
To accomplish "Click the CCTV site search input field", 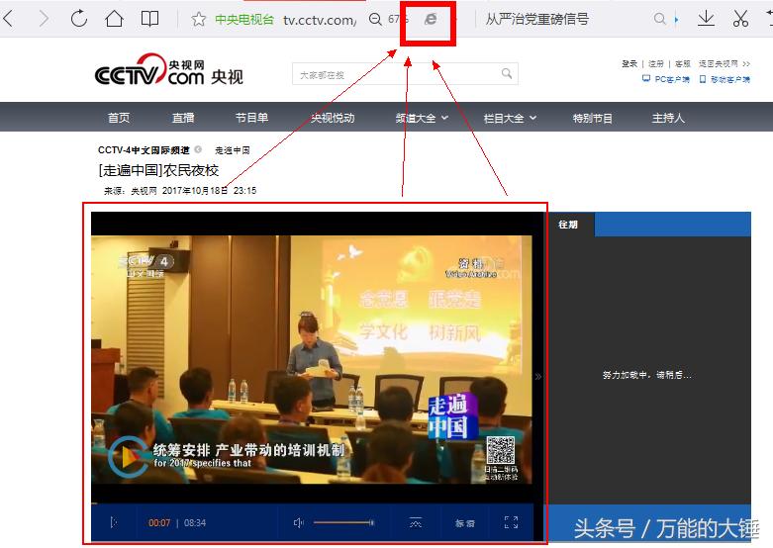I will 396,74.
